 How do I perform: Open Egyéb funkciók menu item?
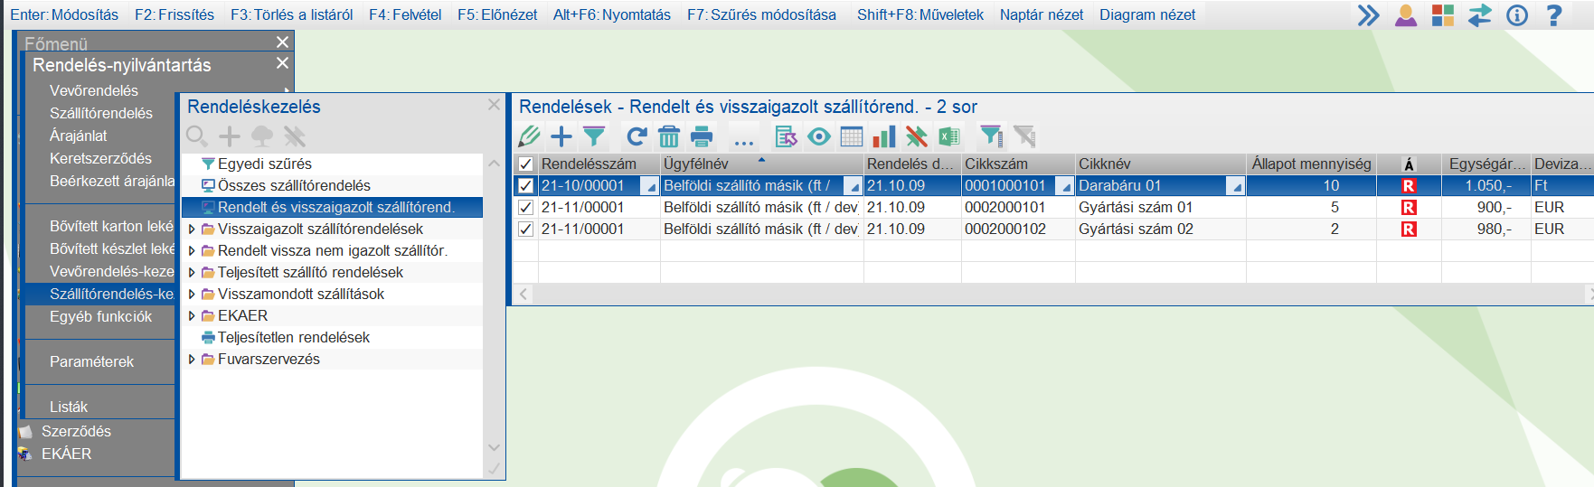(x=101, y=316)
